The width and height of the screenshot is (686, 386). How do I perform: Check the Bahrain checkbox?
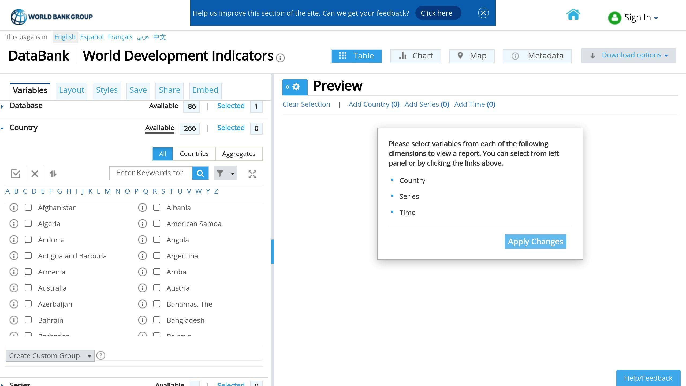coord(28,320)
